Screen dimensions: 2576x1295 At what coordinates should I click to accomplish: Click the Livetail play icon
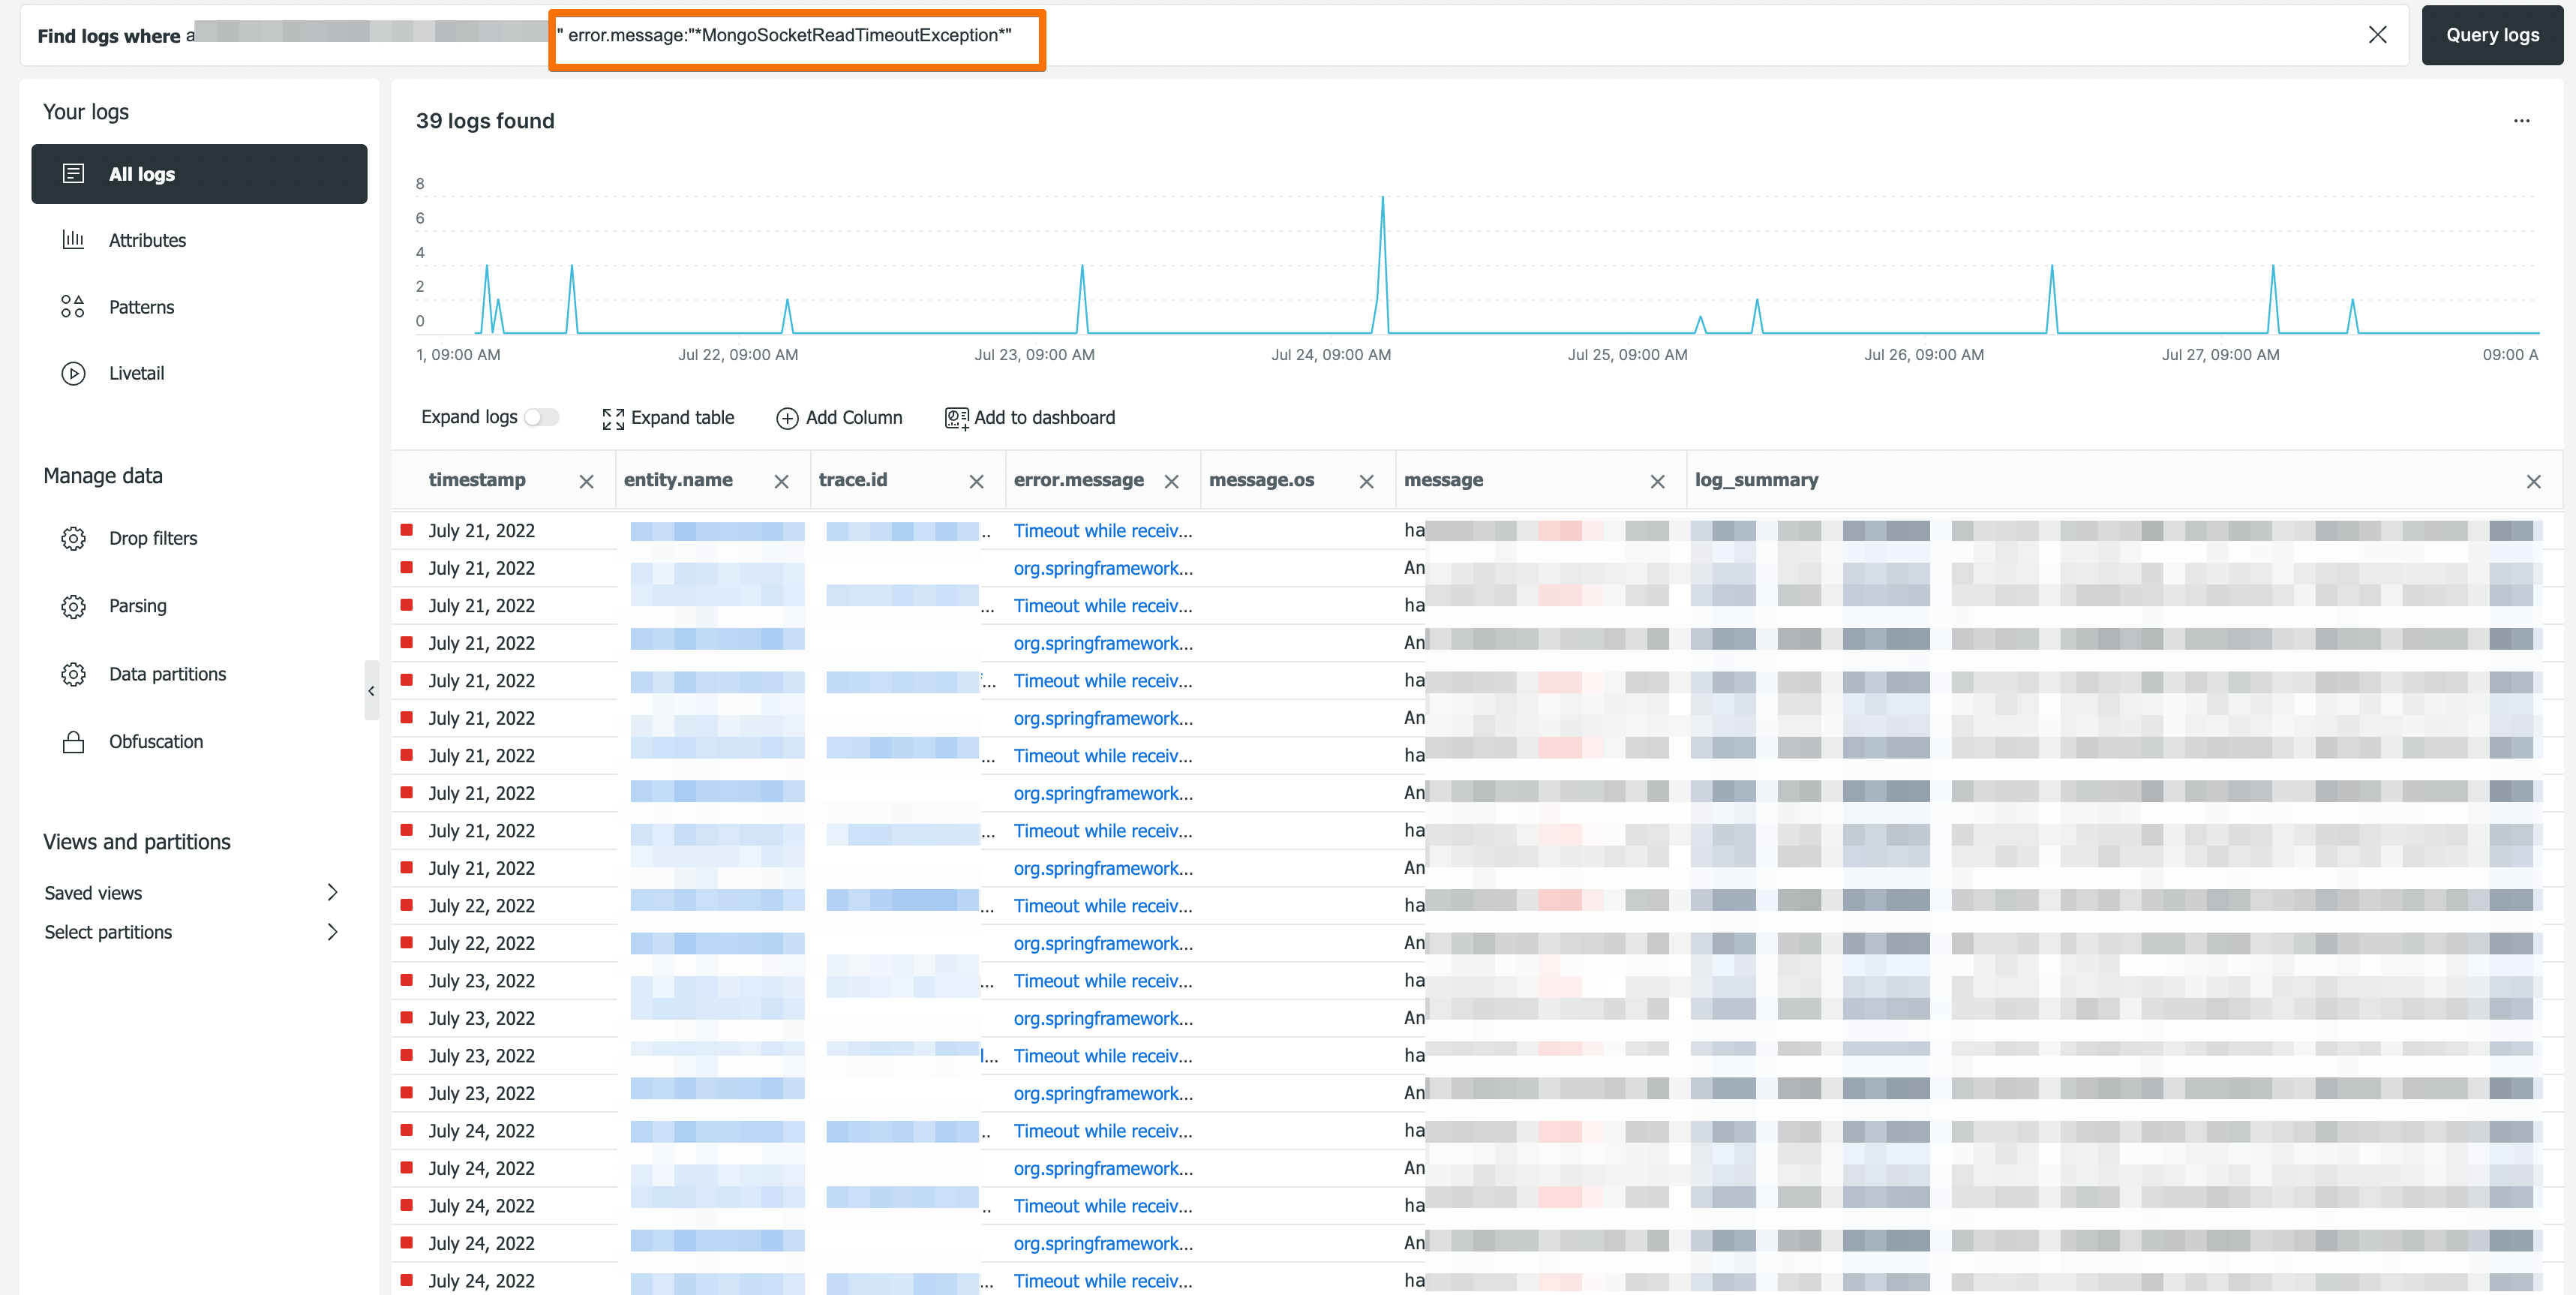pyautogui.click(x=73, y=373)
